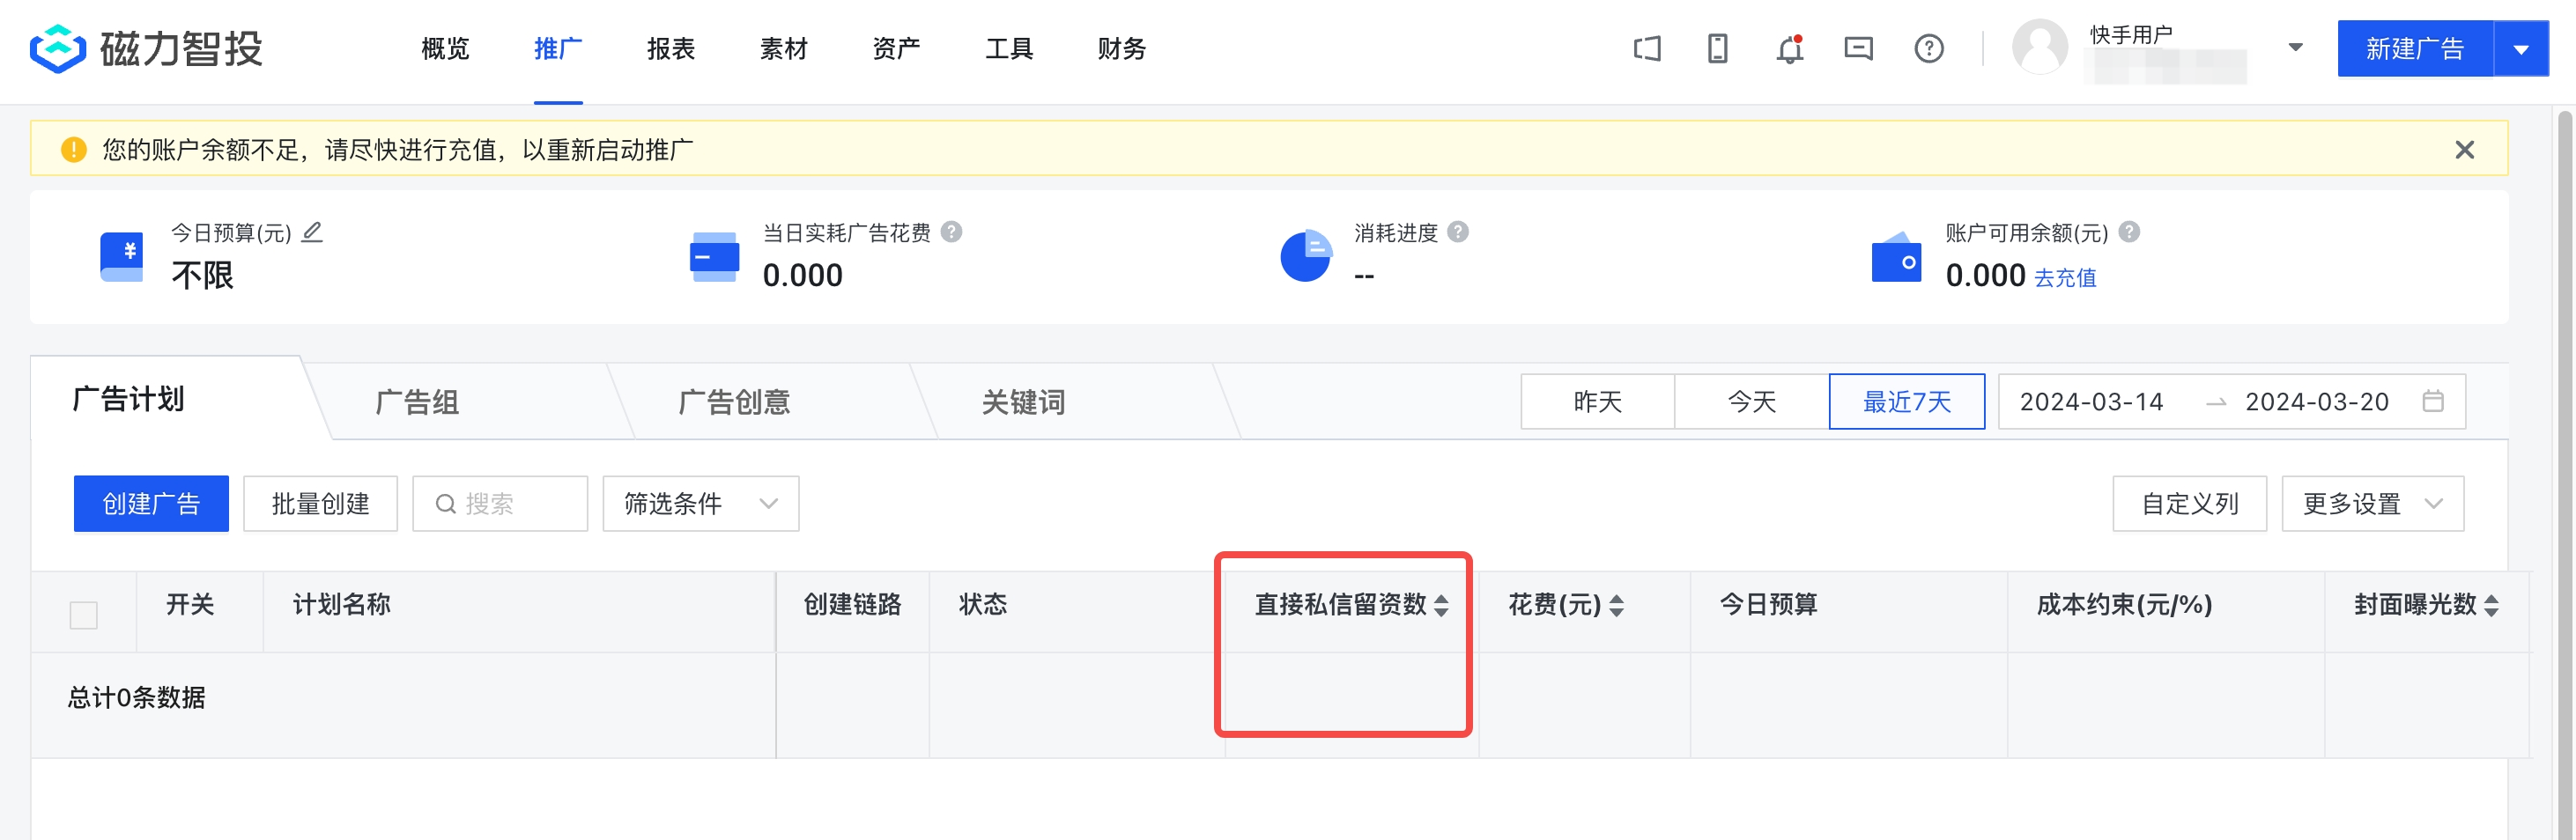This screenshot has height=840, width=2576.
Task: Click the 消耗进度 pie chart
Action: coord(1305,256)
